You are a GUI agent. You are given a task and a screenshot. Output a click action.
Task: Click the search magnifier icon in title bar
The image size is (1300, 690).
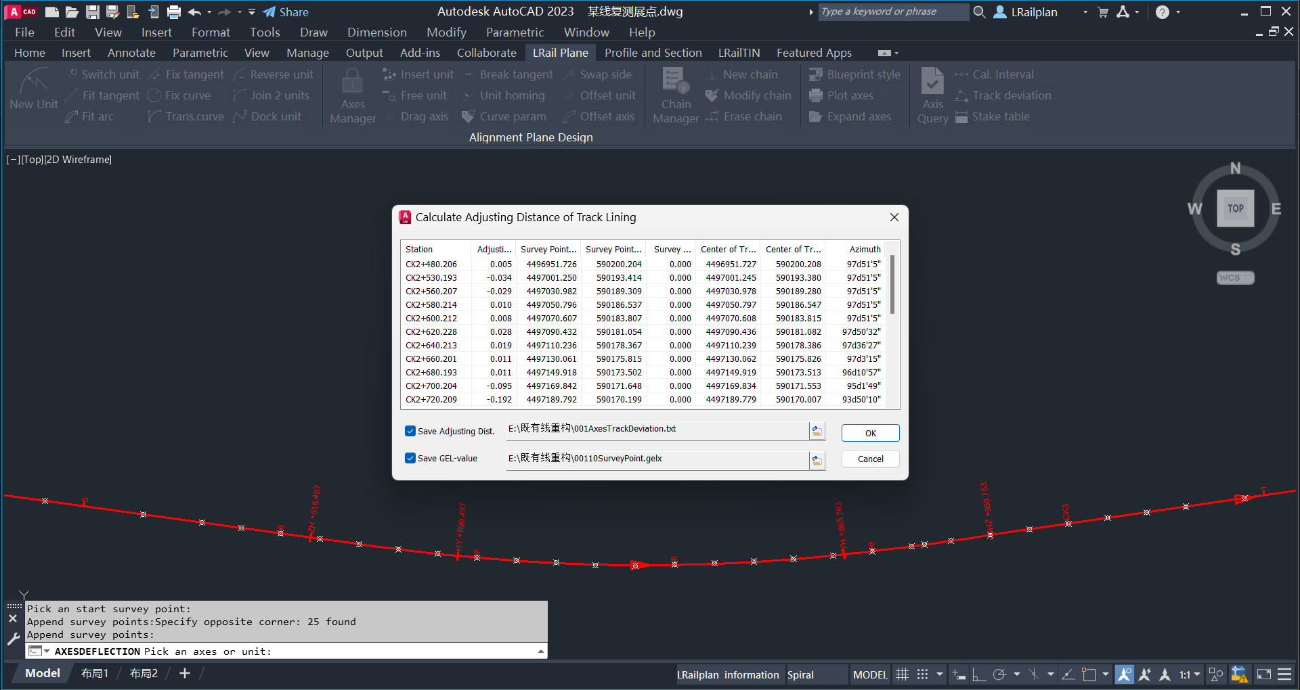(979, 12)
